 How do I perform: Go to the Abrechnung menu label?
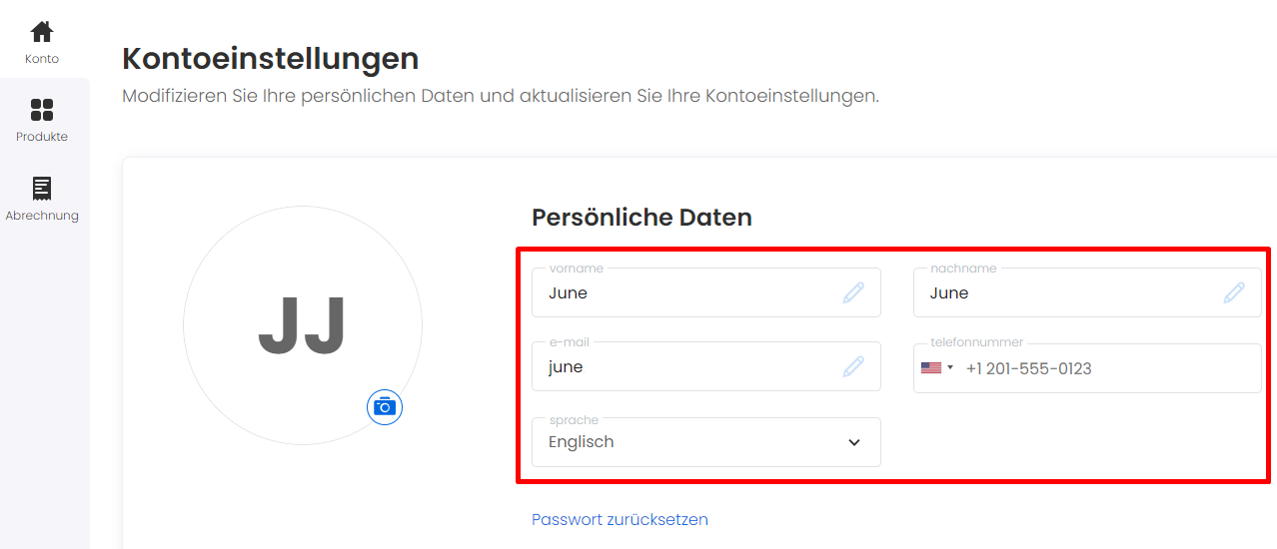tap(42, 215)
